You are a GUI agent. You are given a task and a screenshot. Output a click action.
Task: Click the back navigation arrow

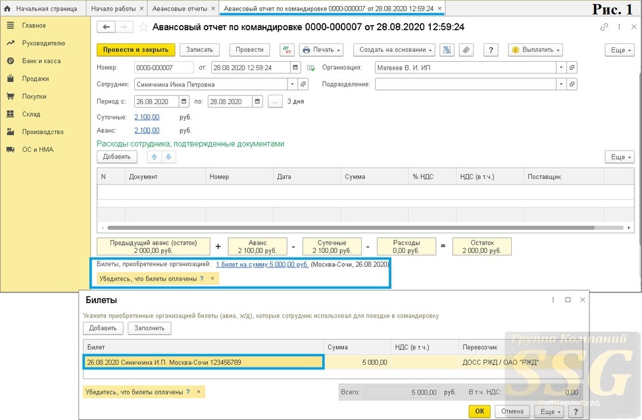point(107,27)
